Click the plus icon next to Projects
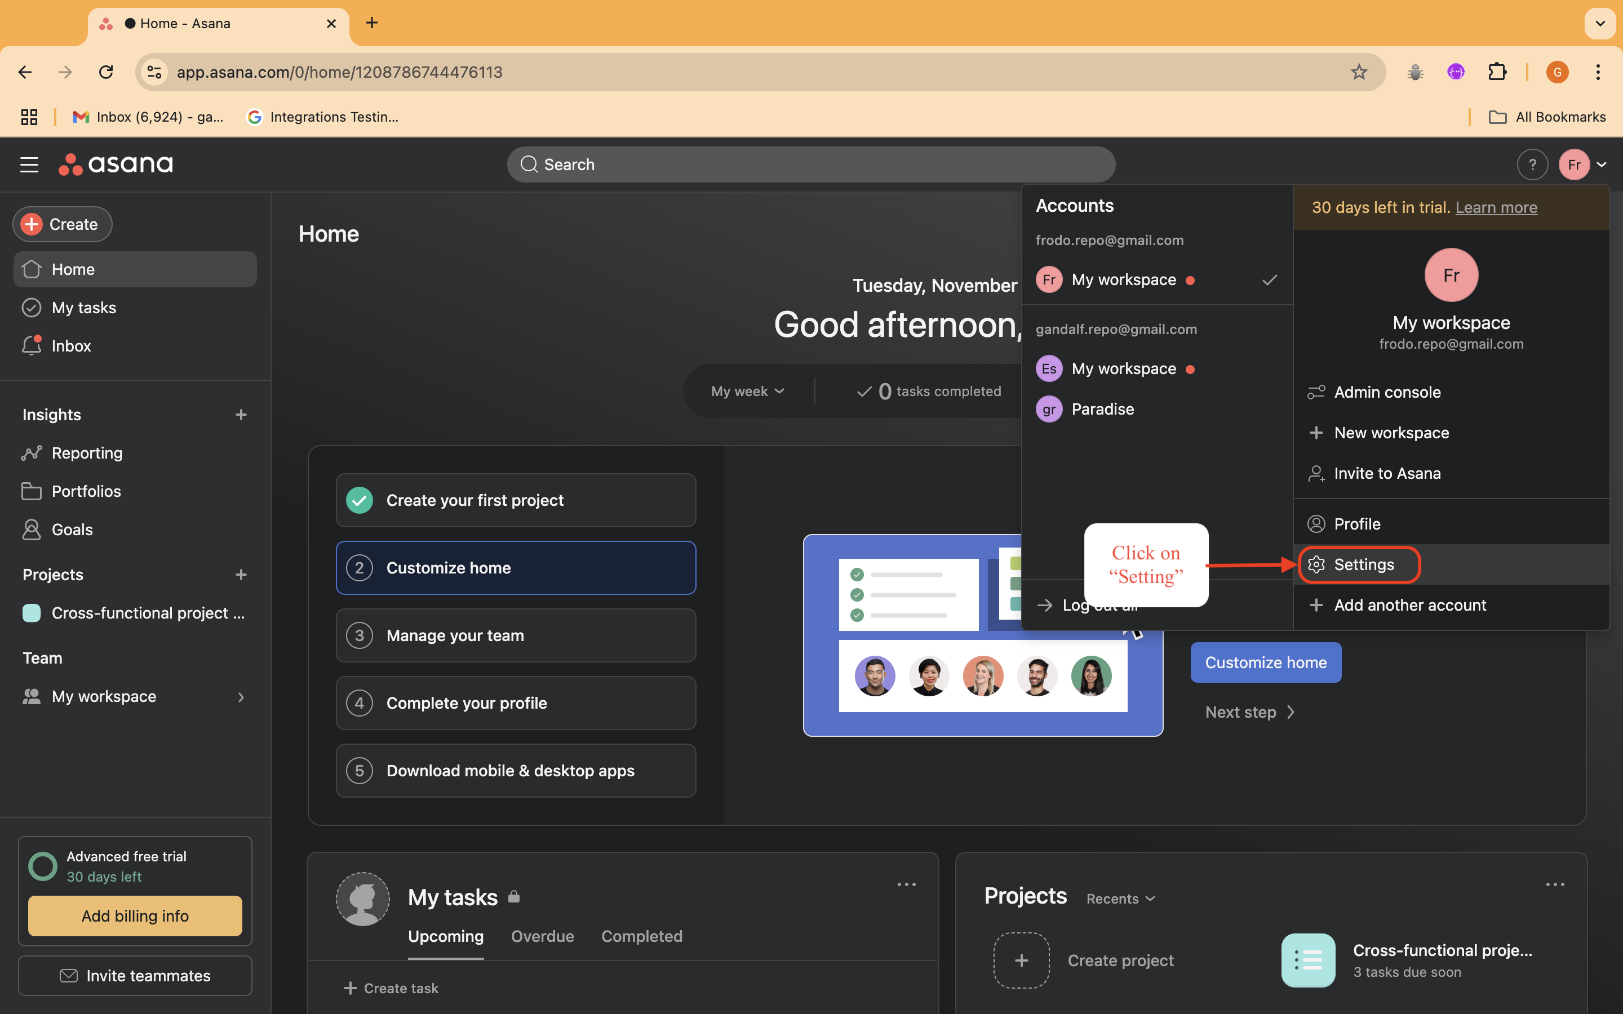 tap(241, 575)
